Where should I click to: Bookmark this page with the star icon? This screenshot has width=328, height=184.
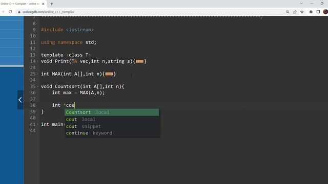click(302, 12)
